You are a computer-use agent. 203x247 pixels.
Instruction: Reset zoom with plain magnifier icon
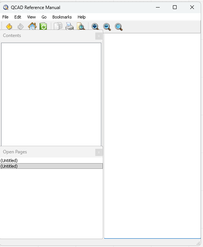(119, 27)
